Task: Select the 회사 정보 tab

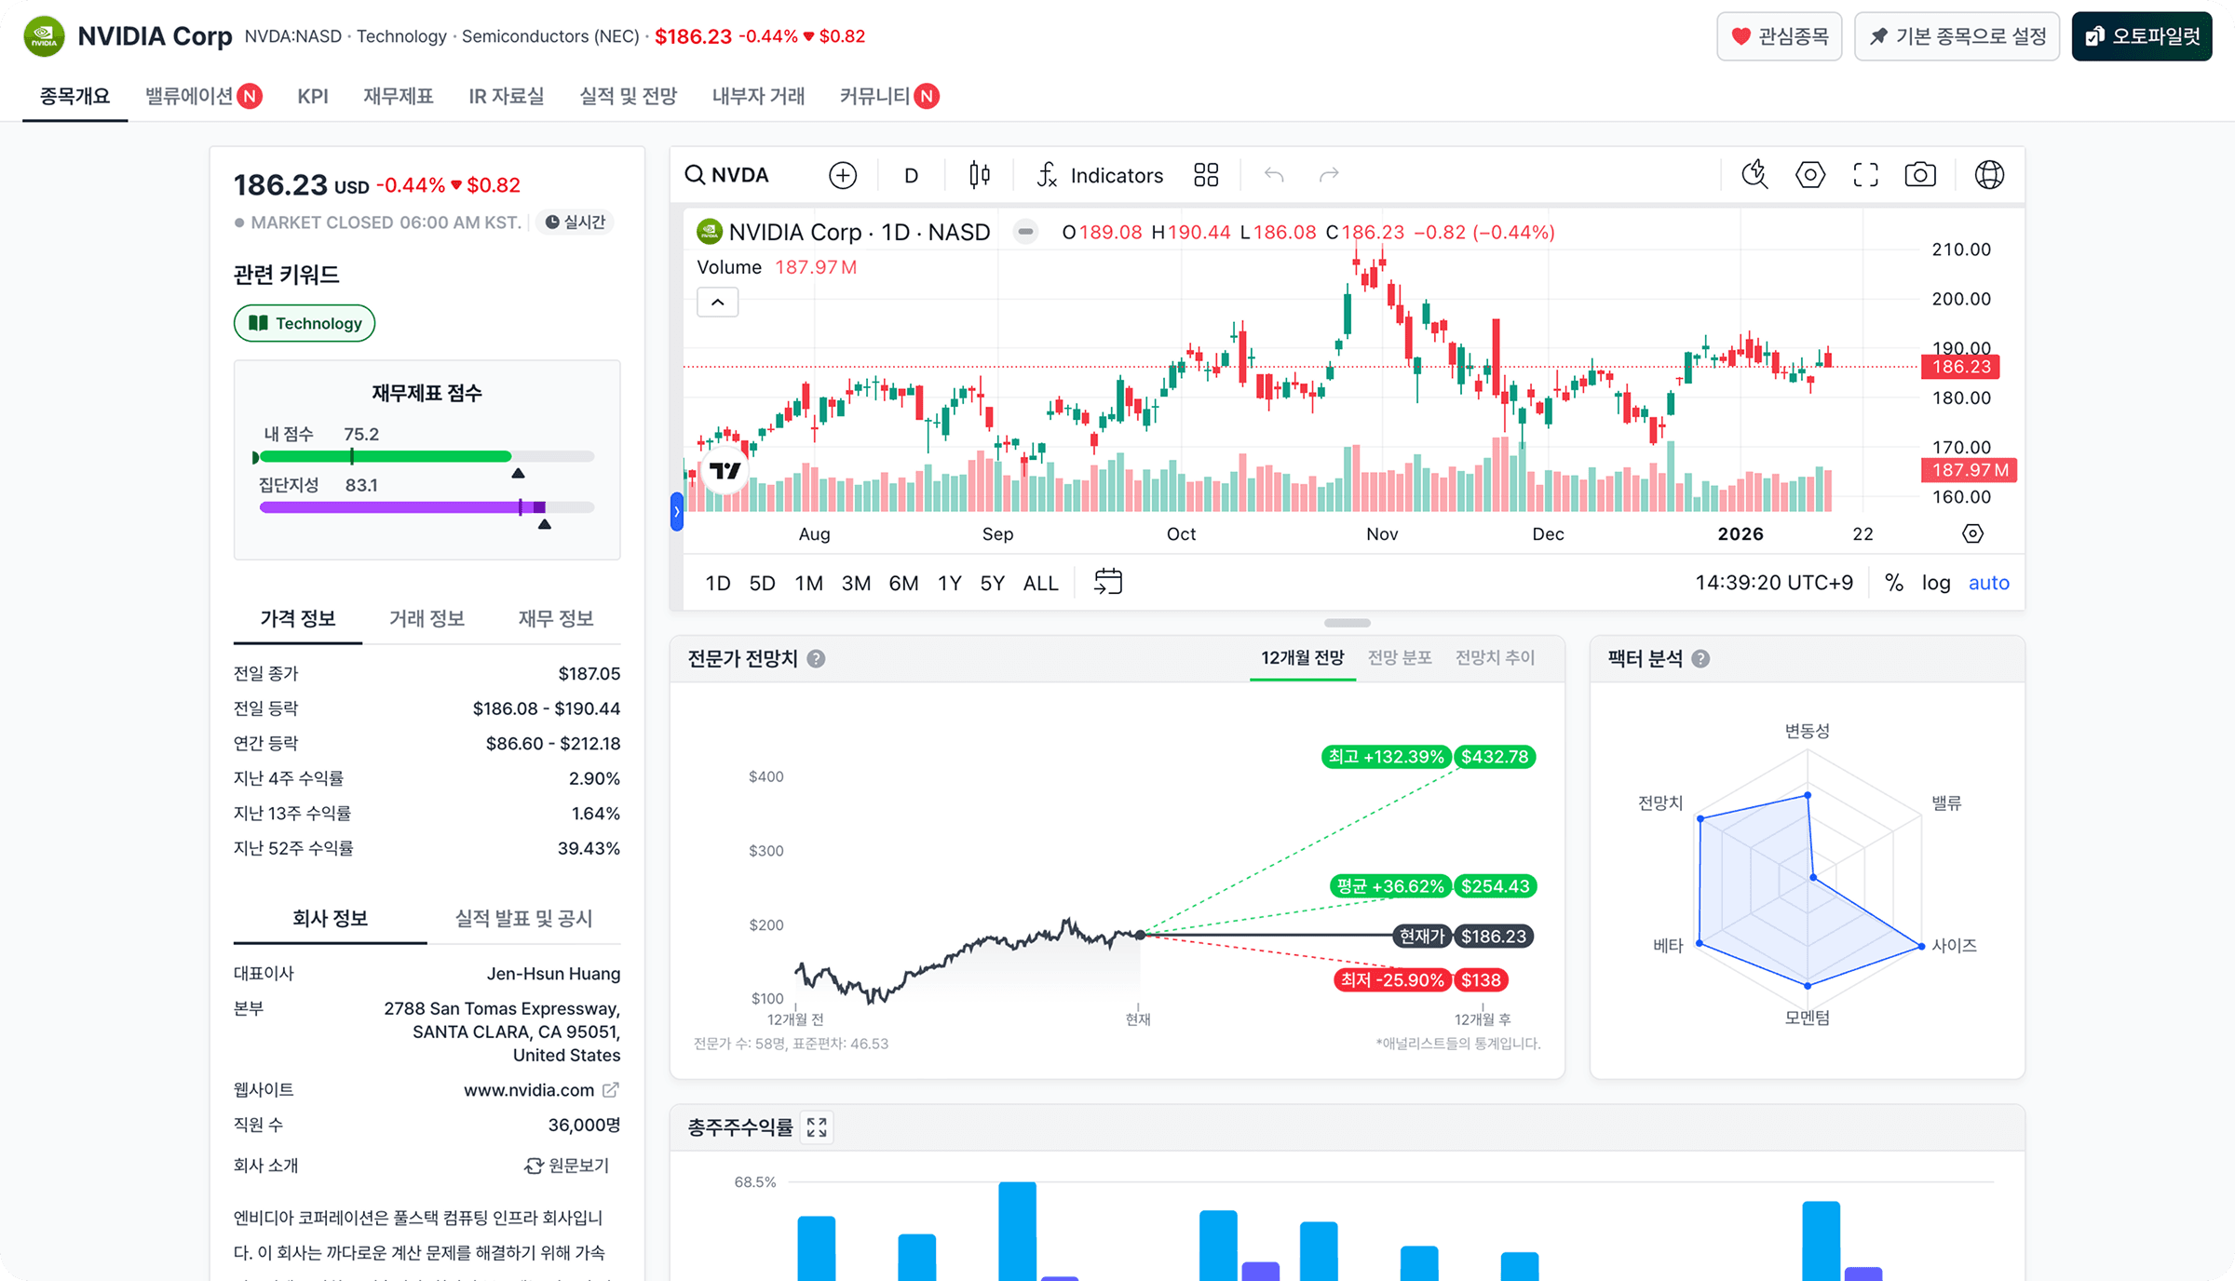Action: pyautogui.click(x=330, y=919)
